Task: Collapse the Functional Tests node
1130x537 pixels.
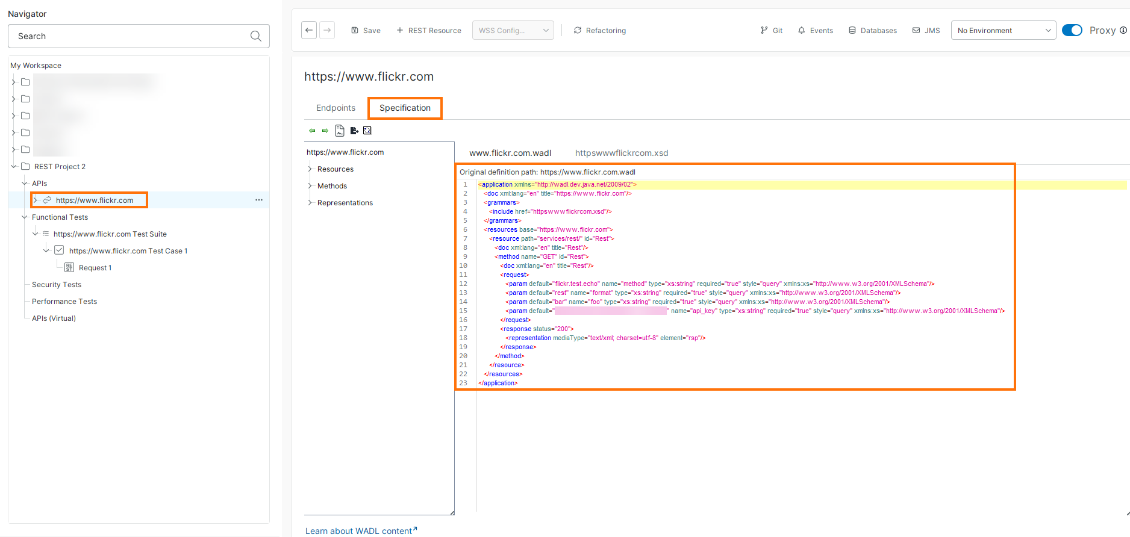Action: [25, 217]
